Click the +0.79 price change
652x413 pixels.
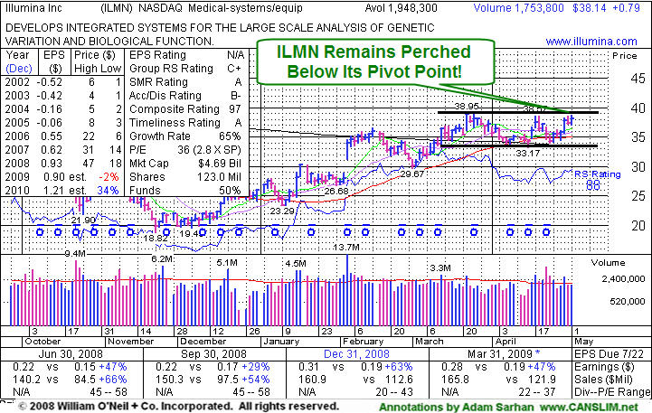pyautogui.click(x=628, y=8)
